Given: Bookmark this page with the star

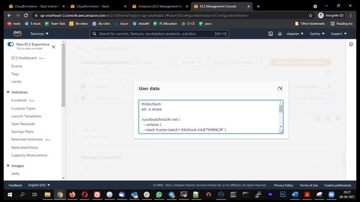Looking at the screenshot, I should [310, 15].
